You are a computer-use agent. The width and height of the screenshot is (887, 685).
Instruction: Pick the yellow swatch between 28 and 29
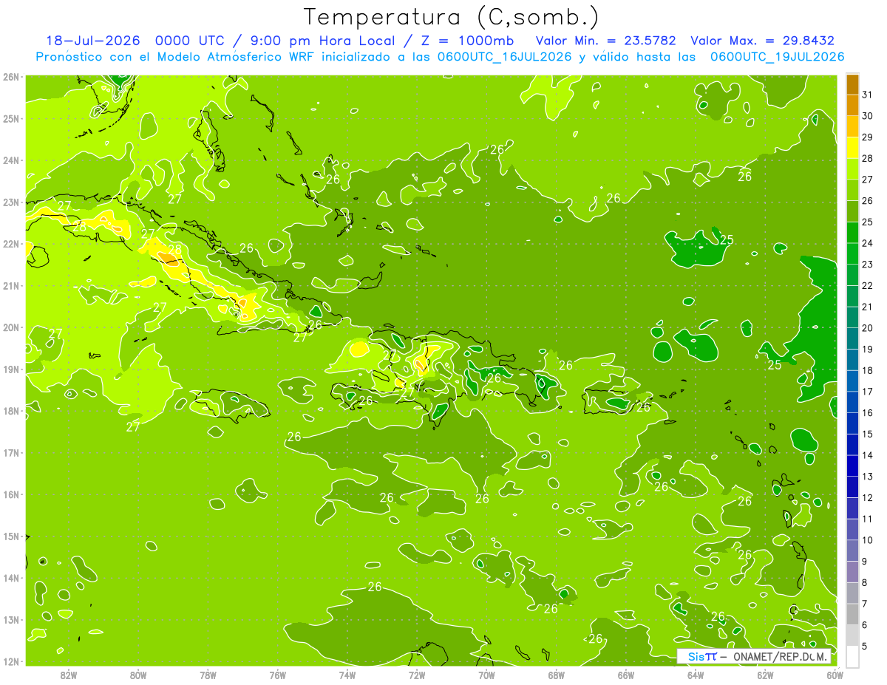(852, 148)
